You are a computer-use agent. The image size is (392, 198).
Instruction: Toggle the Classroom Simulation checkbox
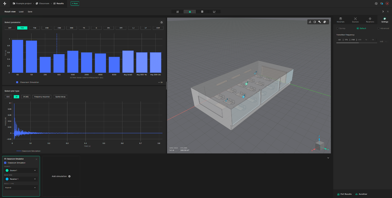pos(5,163)
